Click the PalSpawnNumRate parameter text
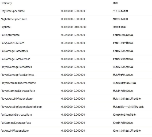The image size is (152, 137). (x=12, y=43)
